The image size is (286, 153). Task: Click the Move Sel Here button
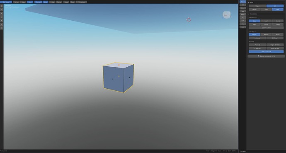(275, 48)
